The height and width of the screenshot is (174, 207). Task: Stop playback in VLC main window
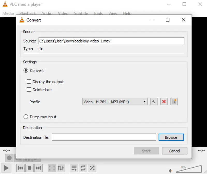[x=29, y=168]
